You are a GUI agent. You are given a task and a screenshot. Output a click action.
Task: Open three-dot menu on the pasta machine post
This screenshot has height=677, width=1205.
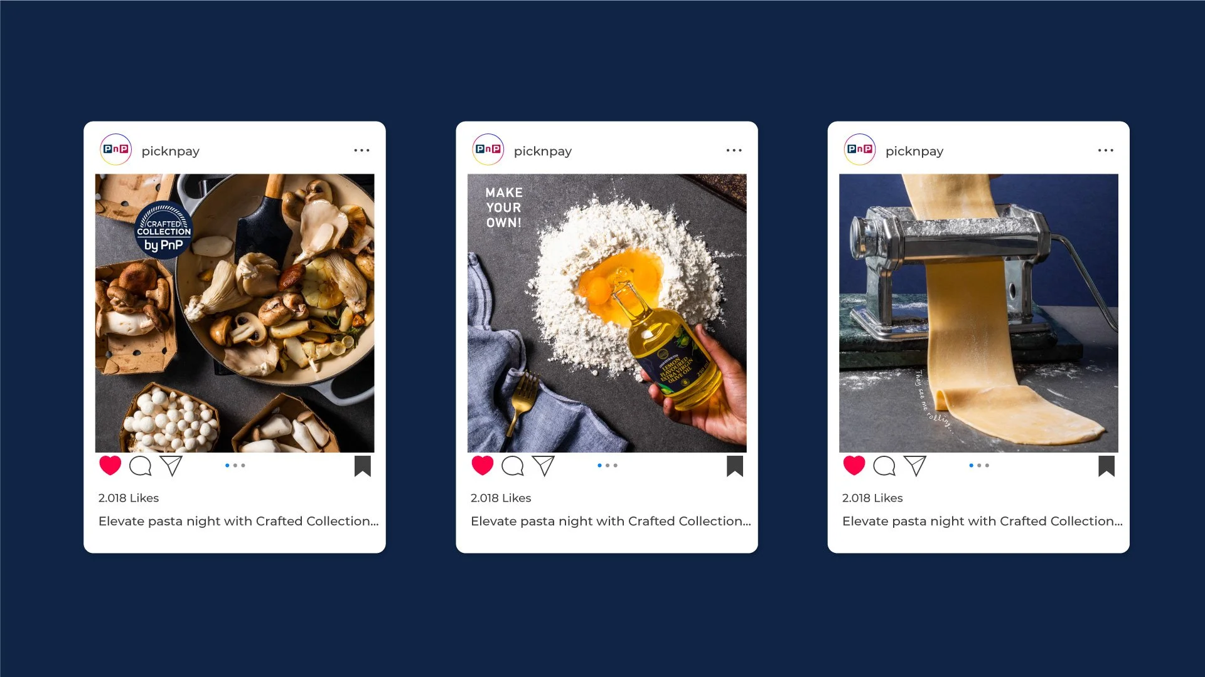pos(1105,150)
